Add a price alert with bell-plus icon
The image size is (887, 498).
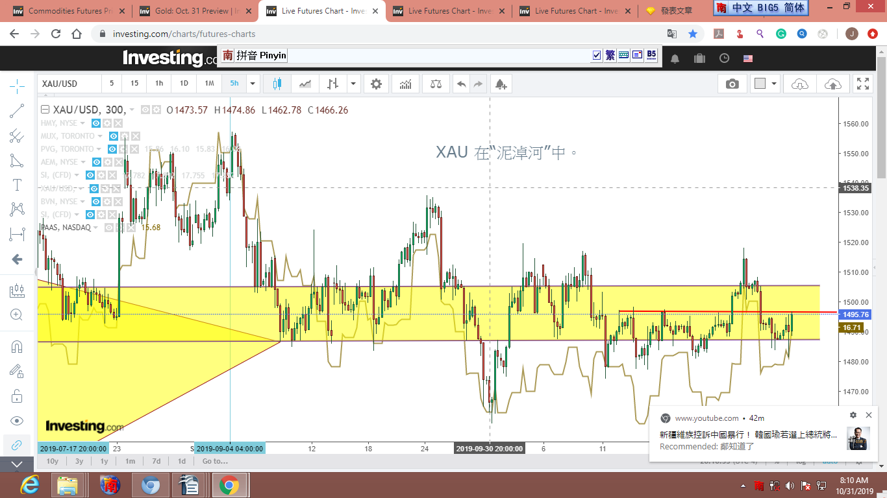pos(501,84)
